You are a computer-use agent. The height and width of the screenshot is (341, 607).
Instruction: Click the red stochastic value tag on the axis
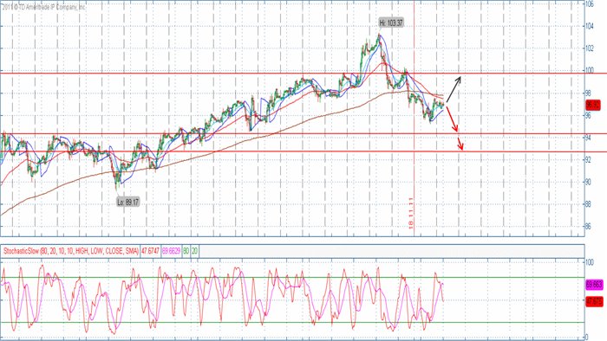point(595,301)
